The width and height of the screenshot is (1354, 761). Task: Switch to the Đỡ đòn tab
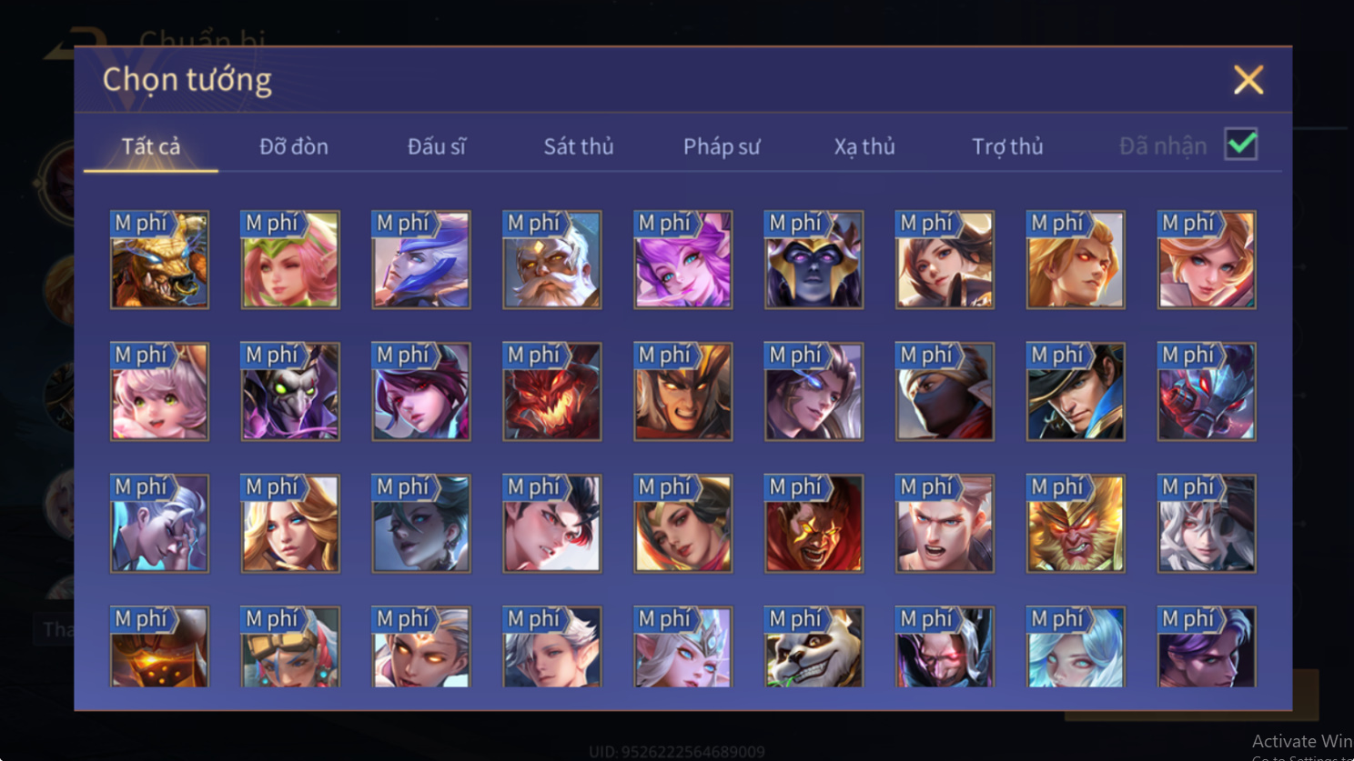coord(294,146)
